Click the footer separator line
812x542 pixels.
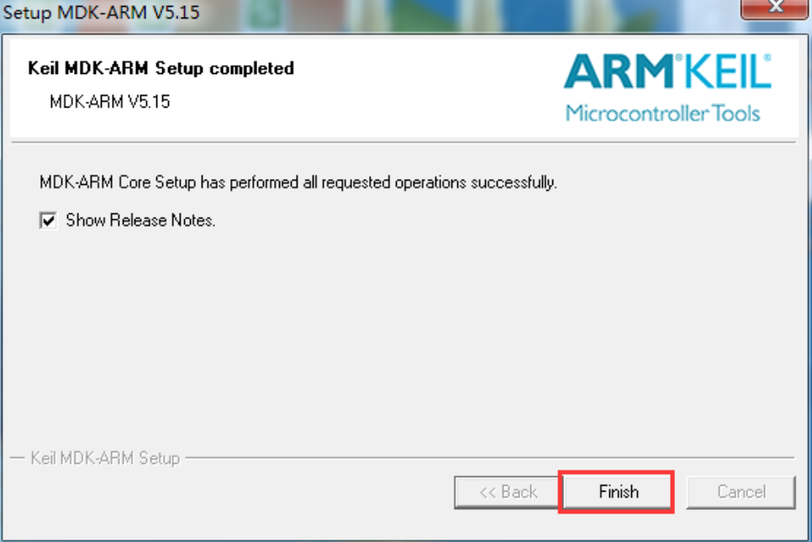pos(488,458)
